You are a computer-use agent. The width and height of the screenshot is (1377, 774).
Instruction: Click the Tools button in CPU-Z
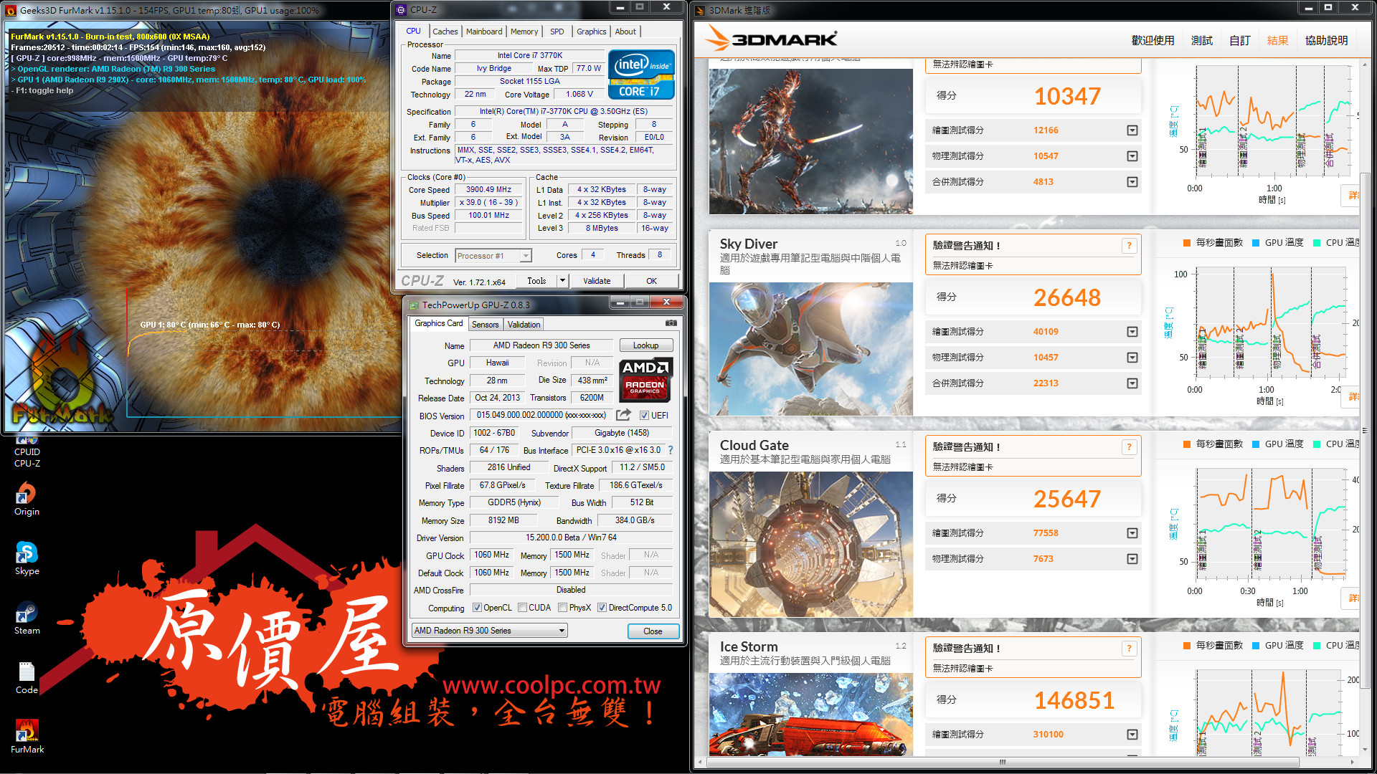[x=536, y=281]
